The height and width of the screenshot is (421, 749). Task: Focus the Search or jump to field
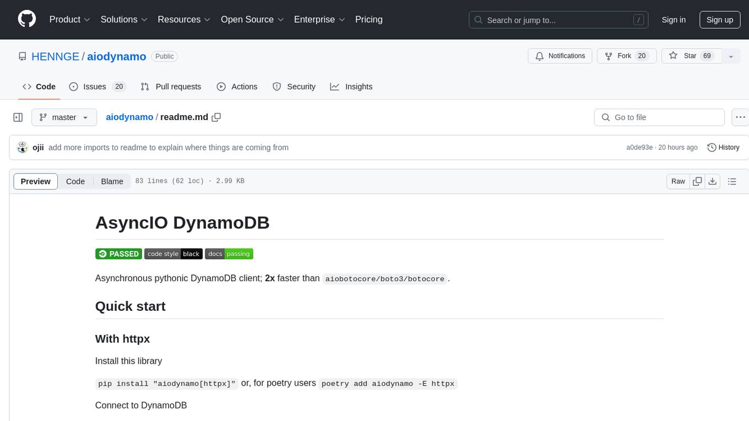click(558, 20)
